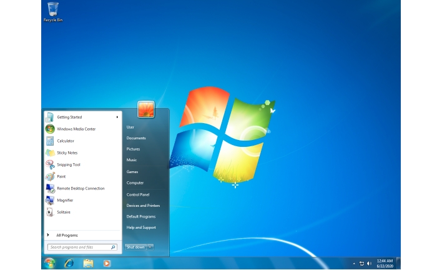Open Control Panel from Start menu
Screen dimensions: 437x270
coord(137,194)
